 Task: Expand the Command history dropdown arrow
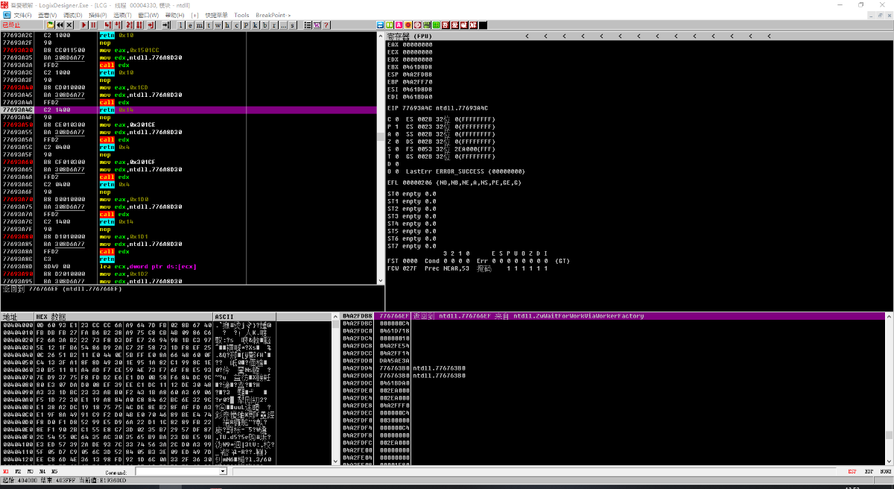[223, 471]
